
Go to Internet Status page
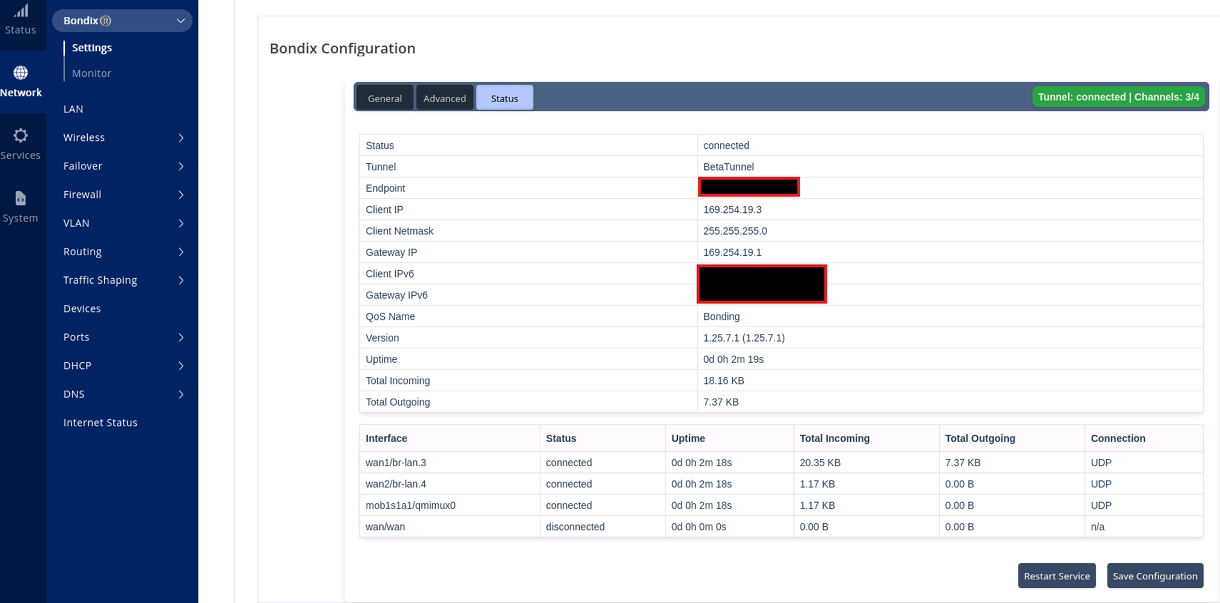100,423
